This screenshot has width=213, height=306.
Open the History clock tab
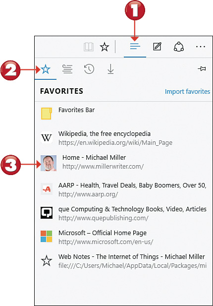(x=89, y=69)
